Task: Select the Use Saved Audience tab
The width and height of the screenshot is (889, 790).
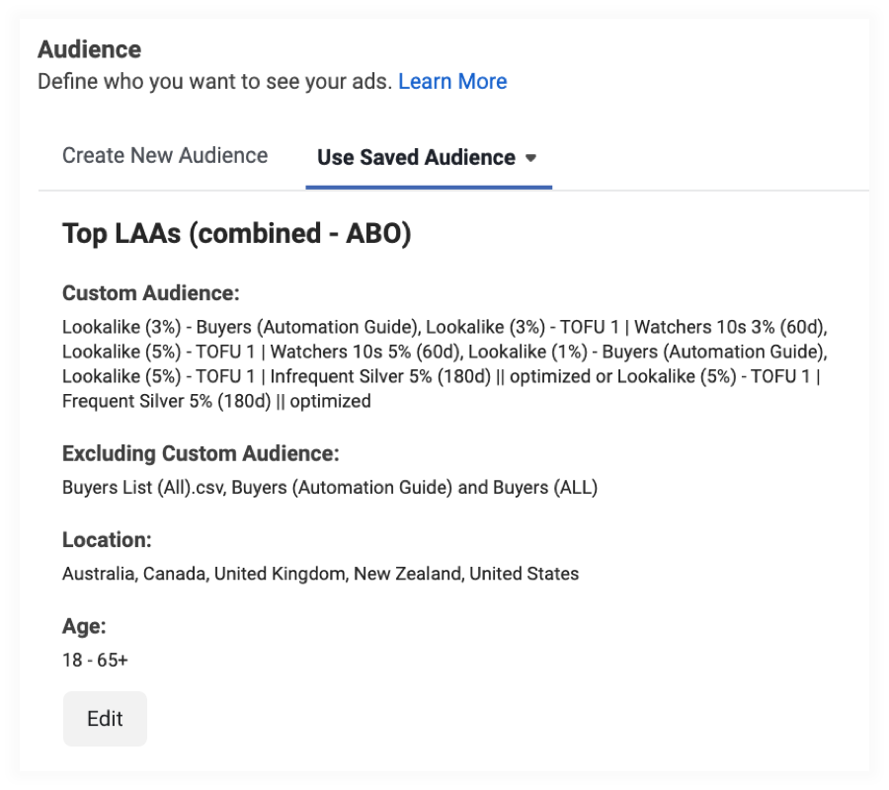Action: 416,158
